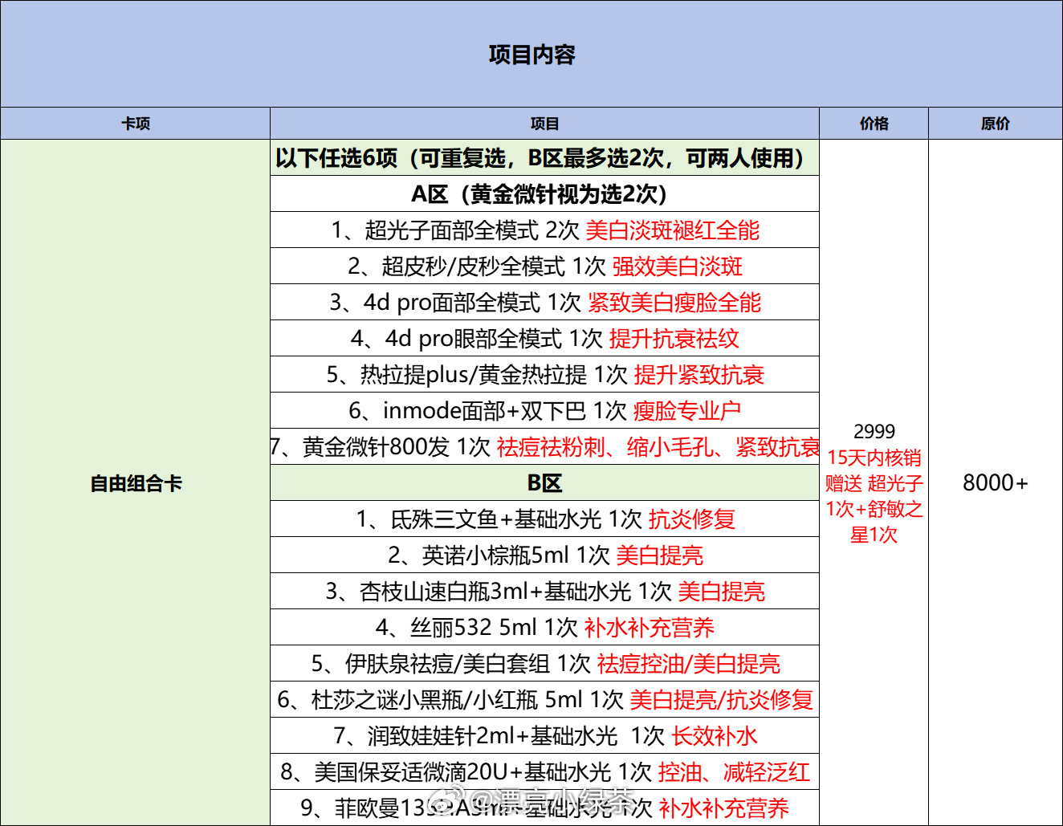This screenshot has height=826, width=1063.
Task: Select the 项目 column header
Action: 544,124
